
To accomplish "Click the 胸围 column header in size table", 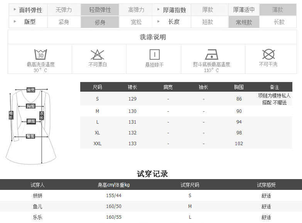I will [239, 87].
